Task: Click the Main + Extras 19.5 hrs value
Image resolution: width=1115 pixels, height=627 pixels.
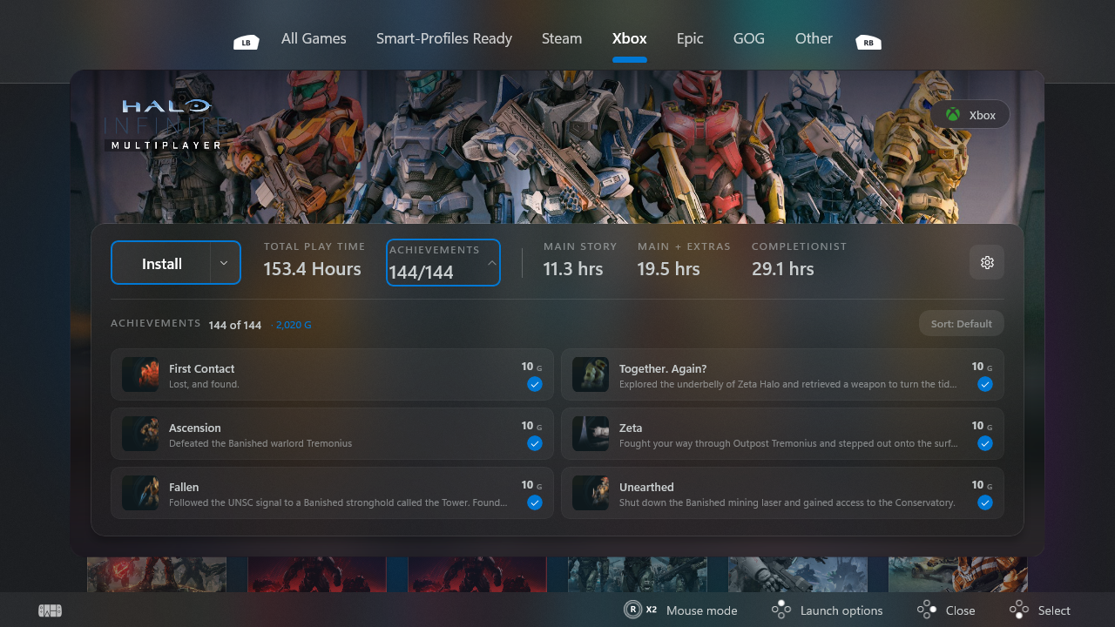Action: coord(669,269)
